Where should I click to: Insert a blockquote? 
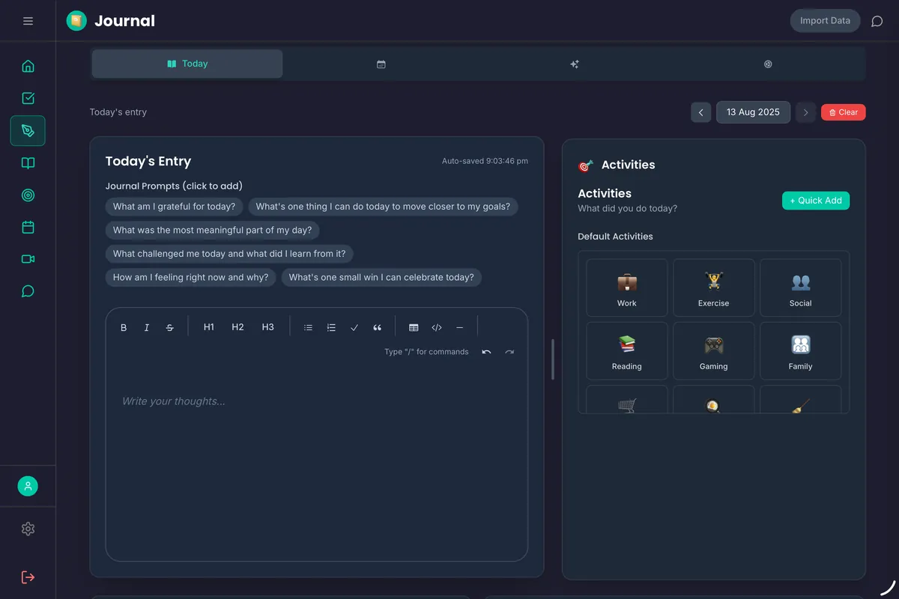coord(378,327)
